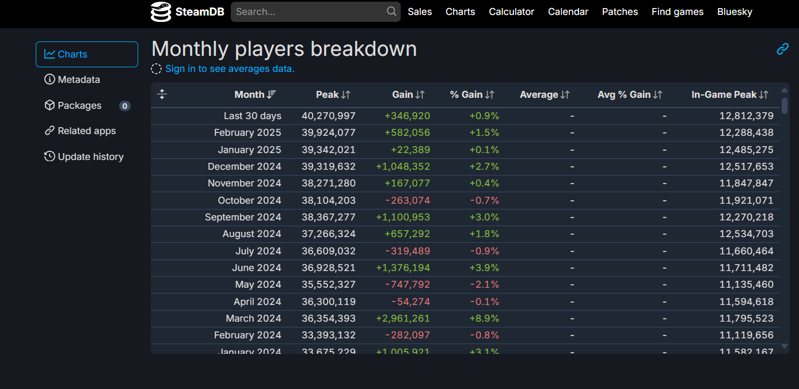Screen dimensions: 799x389
Task: Click the Update history clock icon
Action: (x=50, y=157)
